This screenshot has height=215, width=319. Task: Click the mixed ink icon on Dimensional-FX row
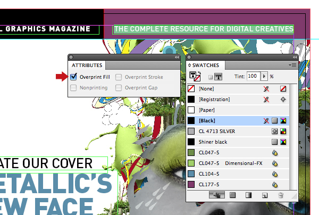pyautogui.click(x=275, y=163)
